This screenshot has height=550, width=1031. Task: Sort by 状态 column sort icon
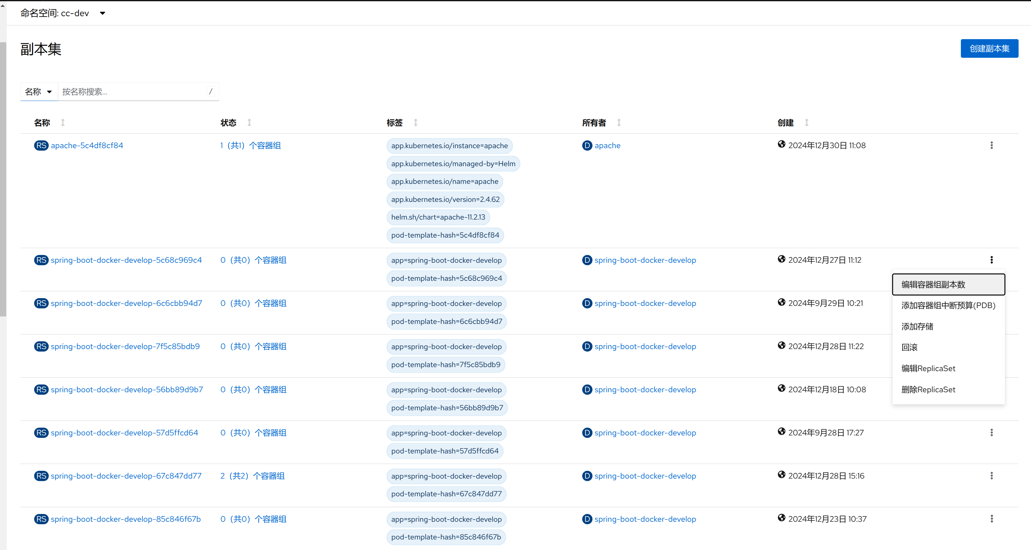tap(249, 123)
